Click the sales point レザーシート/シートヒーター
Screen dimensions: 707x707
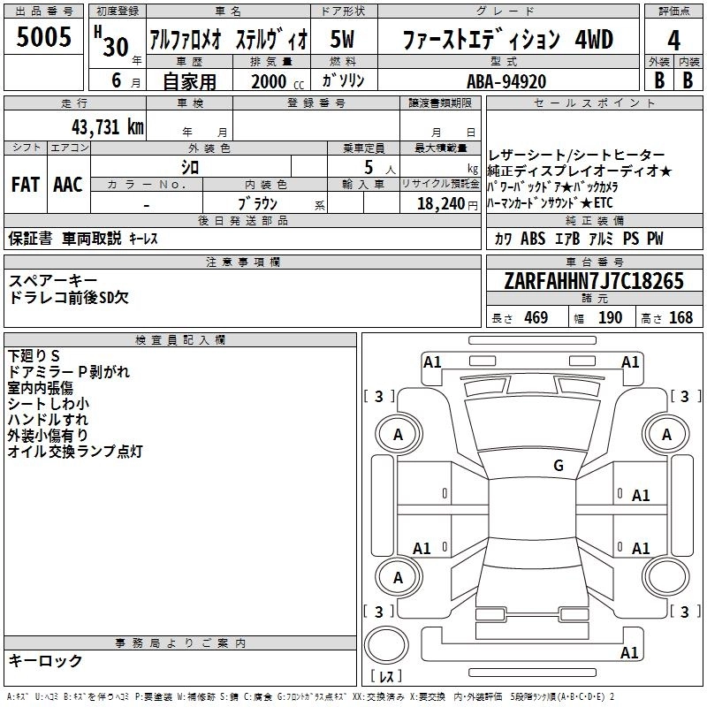(x=576, y=156)
